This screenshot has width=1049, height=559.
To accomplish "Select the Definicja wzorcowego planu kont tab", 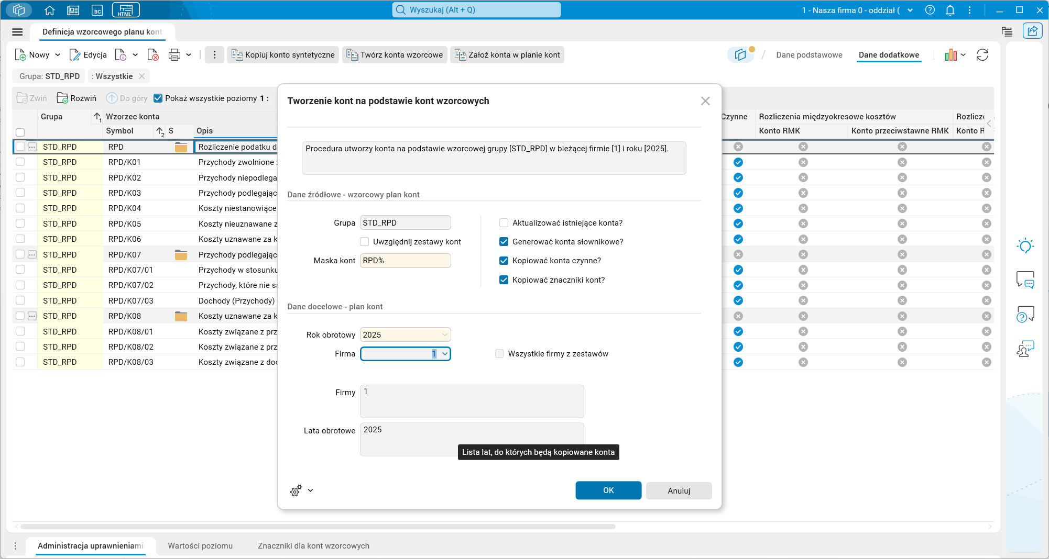I will tap(102, 32).
